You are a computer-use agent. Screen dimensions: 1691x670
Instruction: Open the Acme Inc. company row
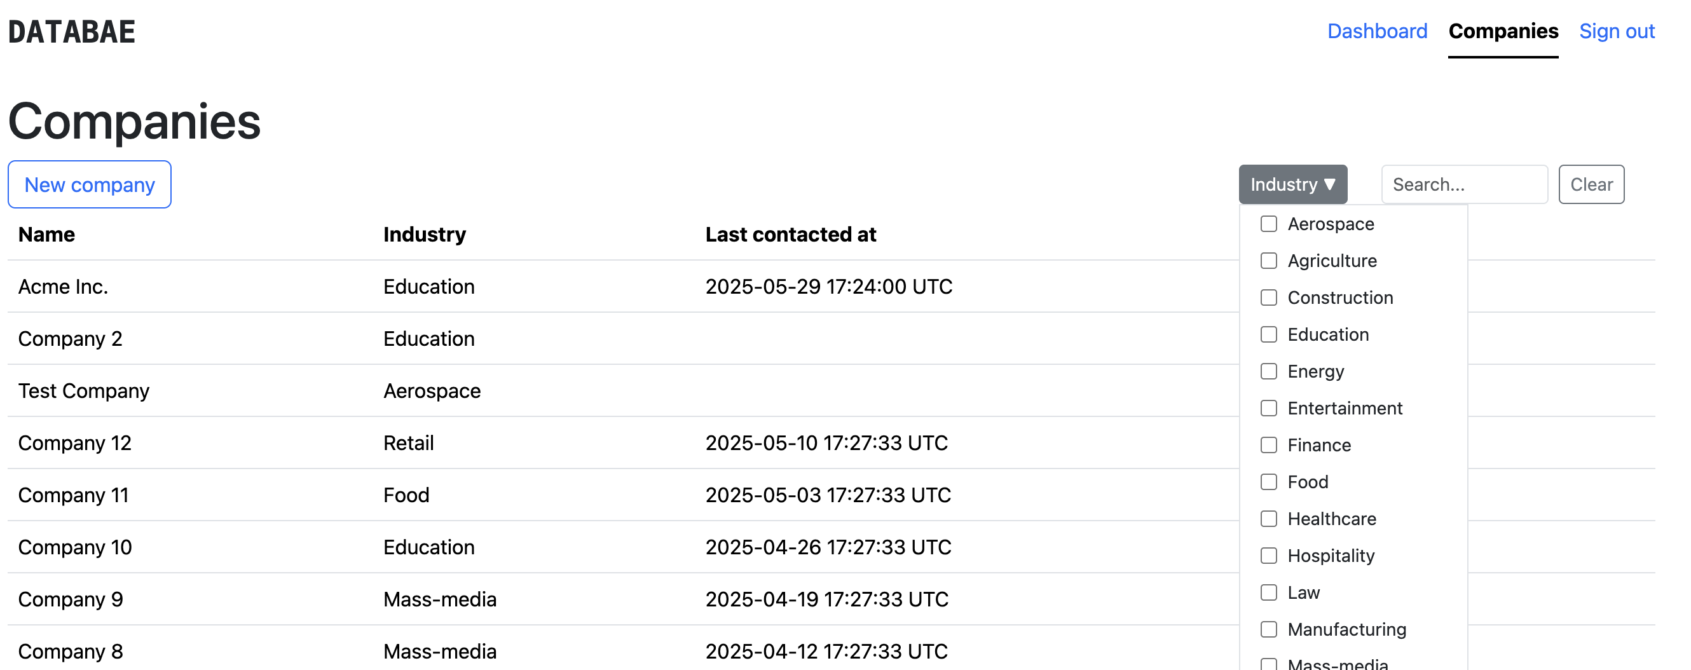[63, 286]
